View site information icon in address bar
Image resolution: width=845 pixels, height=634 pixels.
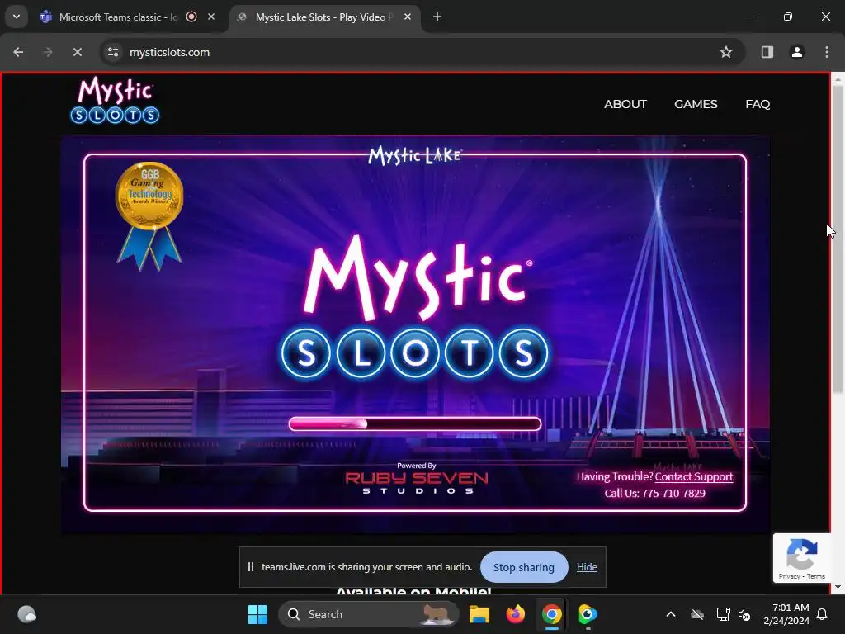point(113,52)
